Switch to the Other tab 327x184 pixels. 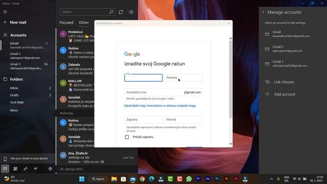(84, 22)
